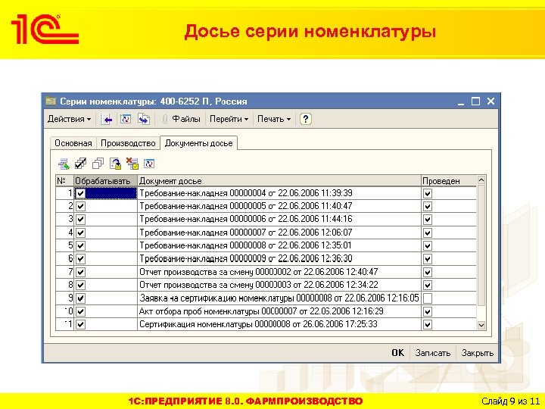Viewport: 545px width, 409px height.
Task: Switch to the Основная tab
Action: [73, 143]
